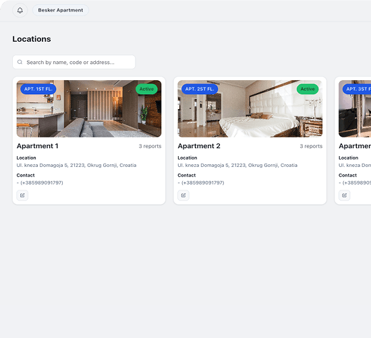Screen dimensions: 371x338
Task: Edit Apartment 2 using the pencil icon
Action: [183, 195]
